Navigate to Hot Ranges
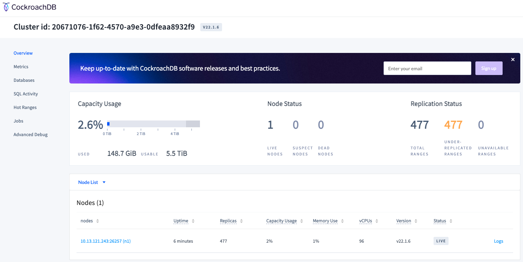This screenshot has height=262, width=523. (x=25, y=107)
